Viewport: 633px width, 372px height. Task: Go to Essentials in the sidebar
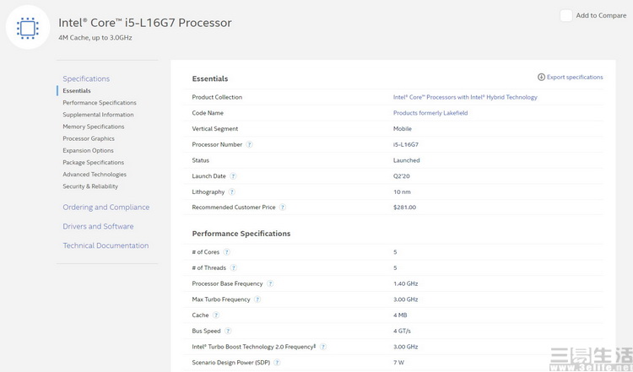coord(77,91)
